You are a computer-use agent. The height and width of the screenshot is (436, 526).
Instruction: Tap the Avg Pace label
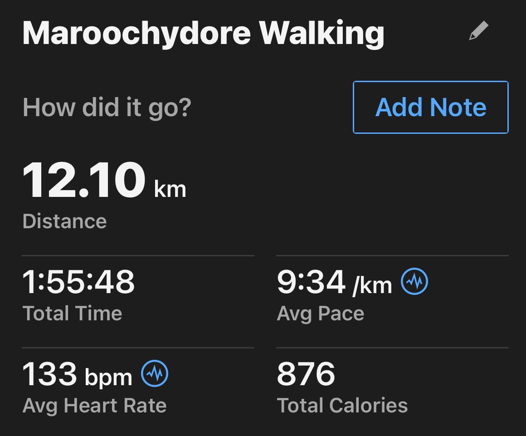pyautogui.click(x=321, y=314)
